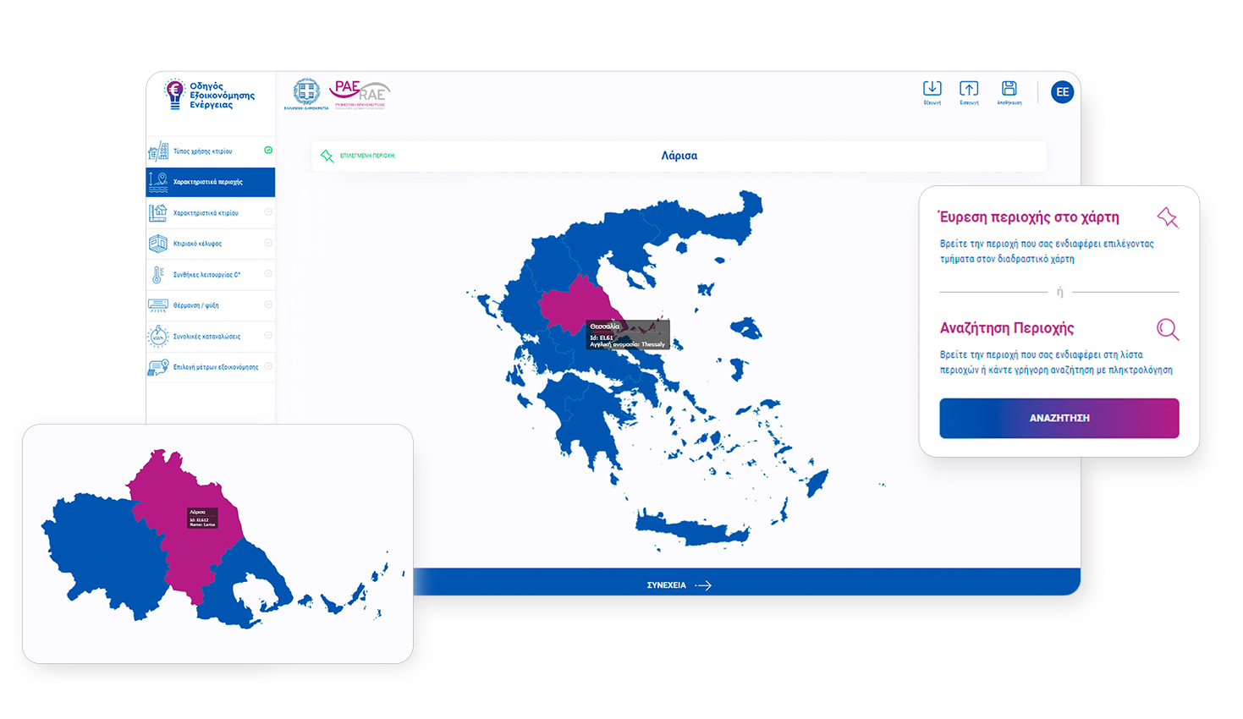Click the gradient ΑΝΑΖΗΤΗΣΗ bar in the panel
Image resolution: width=1243 pixels, height=719 pixels.
1059,418
